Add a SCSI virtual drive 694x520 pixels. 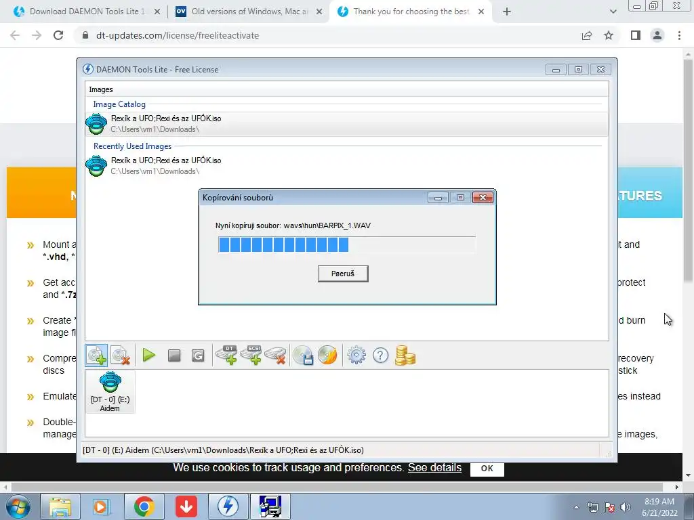click(x=251, y=355)
